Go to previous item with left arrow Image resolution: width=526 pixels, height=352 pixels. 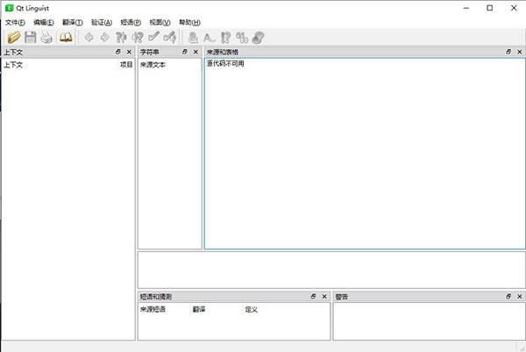click(x=89, y=37)
